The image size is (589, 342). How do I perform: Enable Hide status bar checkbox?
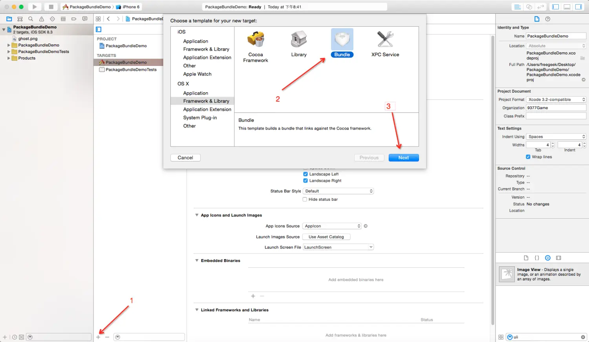tap(305, 199)
